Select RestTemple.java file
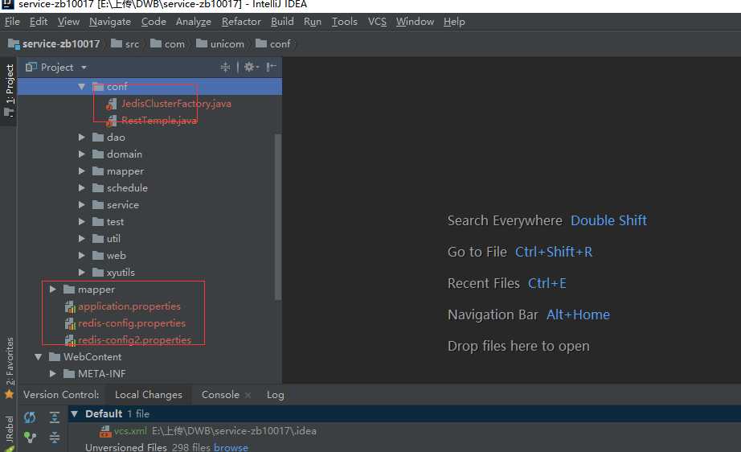 pos(159,121)
